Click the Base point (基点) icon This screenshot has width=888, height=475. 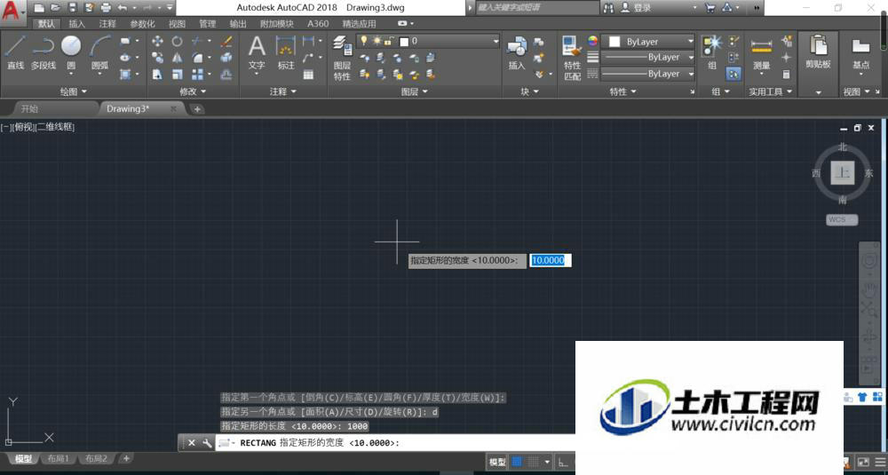pos(860,52)
